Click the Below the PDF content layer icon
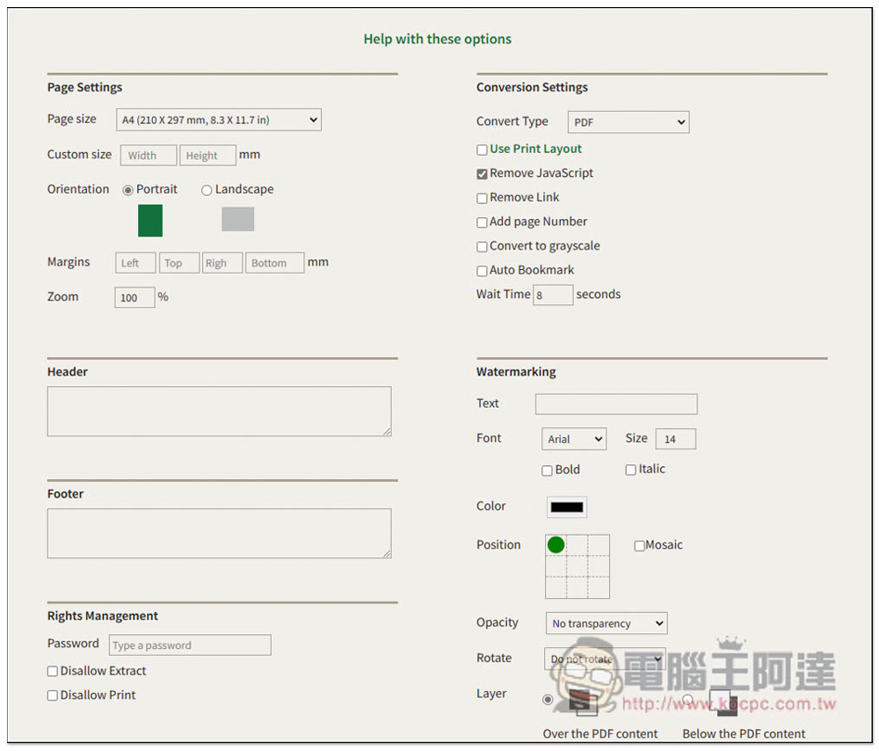Image resolution: width=879 pixels, height=751 pixels. [723, 703]
